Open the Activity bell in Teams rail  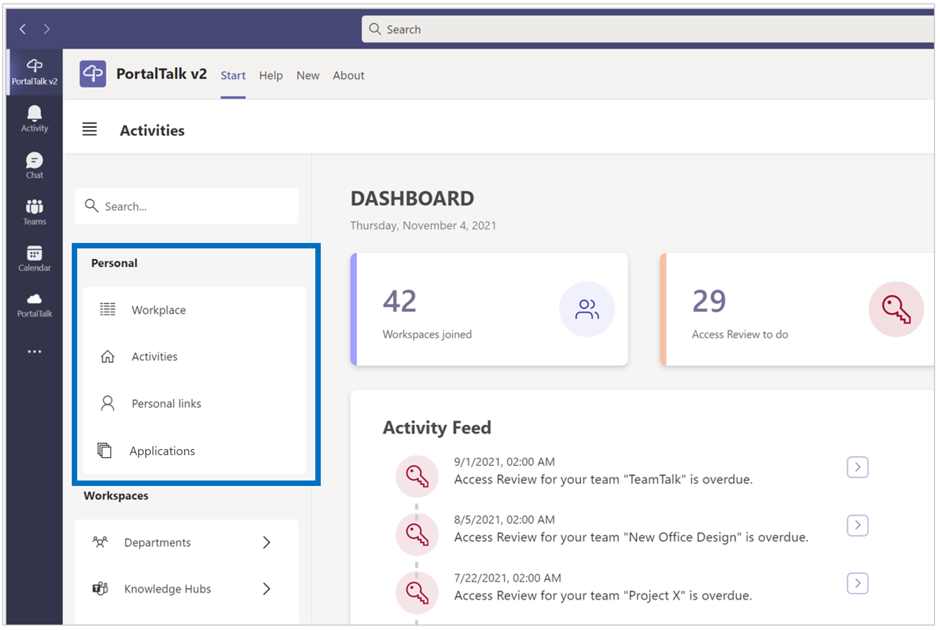pos(34,119)
